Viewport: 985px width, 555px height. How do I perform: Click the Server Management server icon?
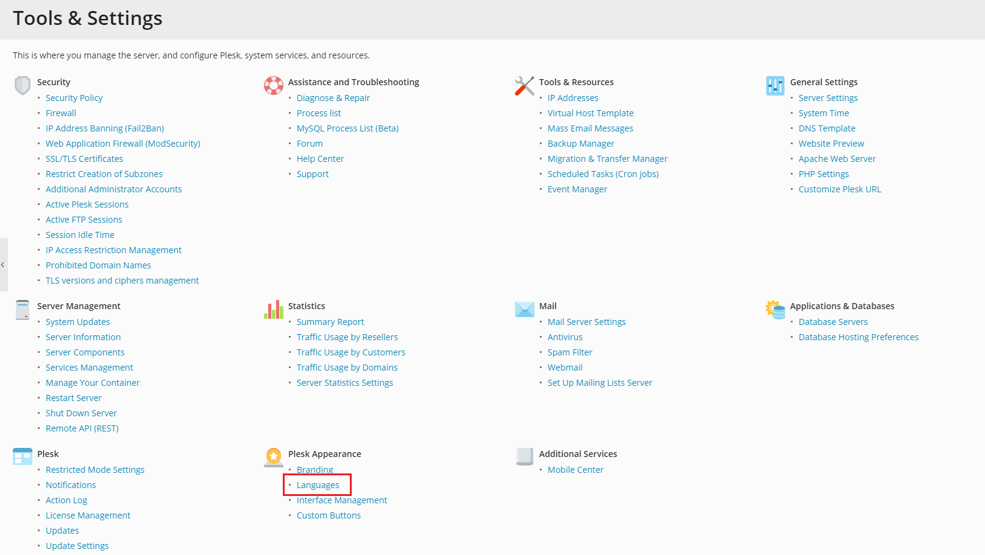click(23, 309)
